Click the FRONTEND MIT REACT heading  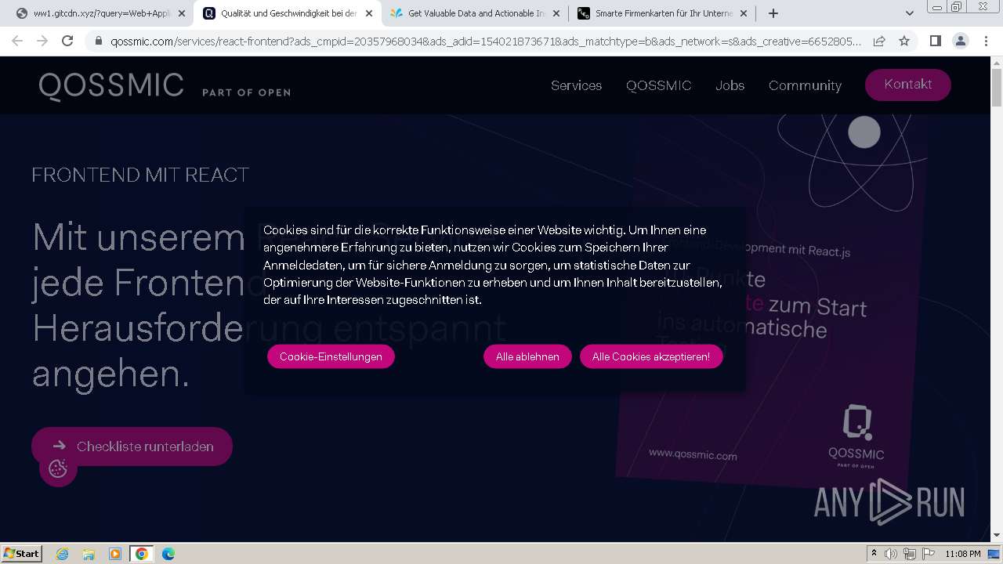click(x=140, y=175)
